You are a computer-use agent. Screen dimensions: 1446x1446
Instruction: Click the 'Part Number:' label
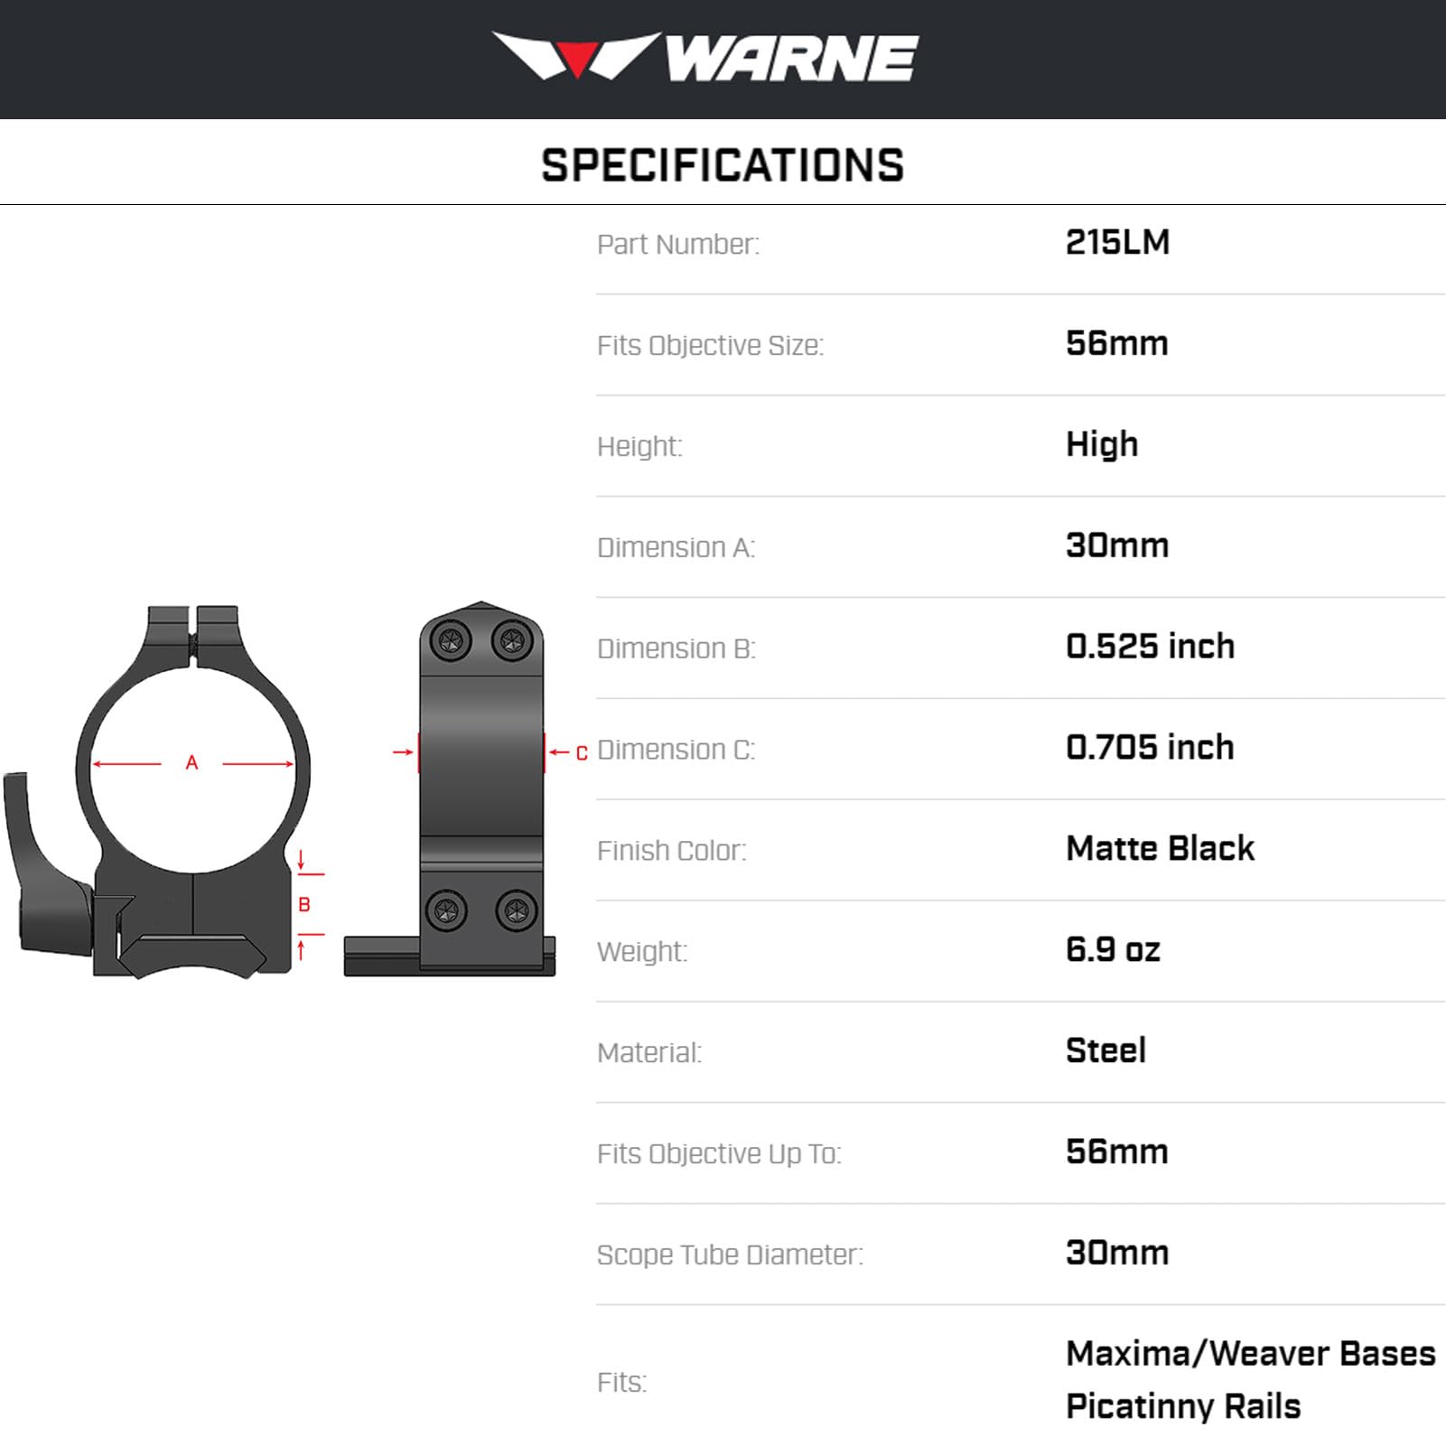[678, 244]
